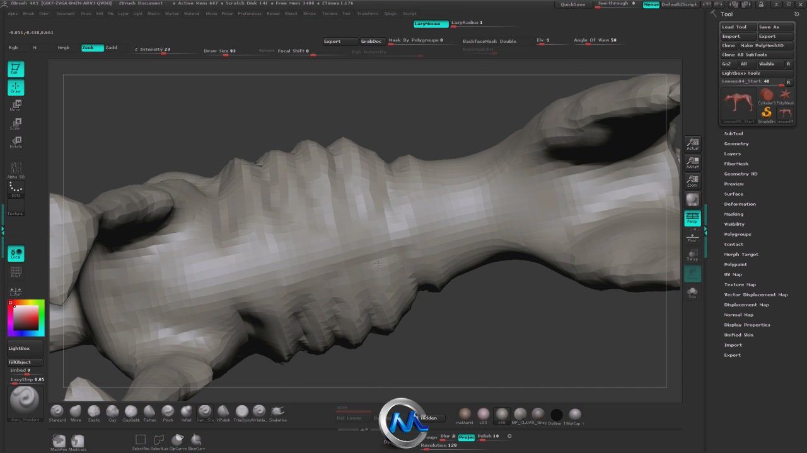Screen dimensions: 807x453
Task: Choose the Move brush
Action: coord(76,413)
